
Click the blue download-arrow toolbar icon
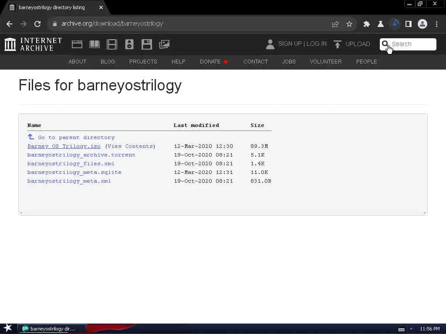pos(395,24)
